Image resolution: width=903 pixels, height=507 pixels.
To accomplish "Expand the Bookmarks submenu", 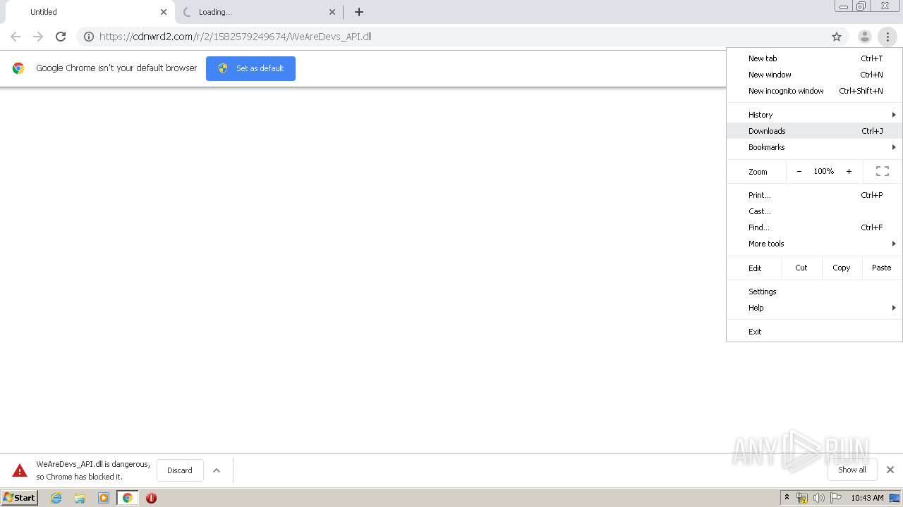I will 814,147.
